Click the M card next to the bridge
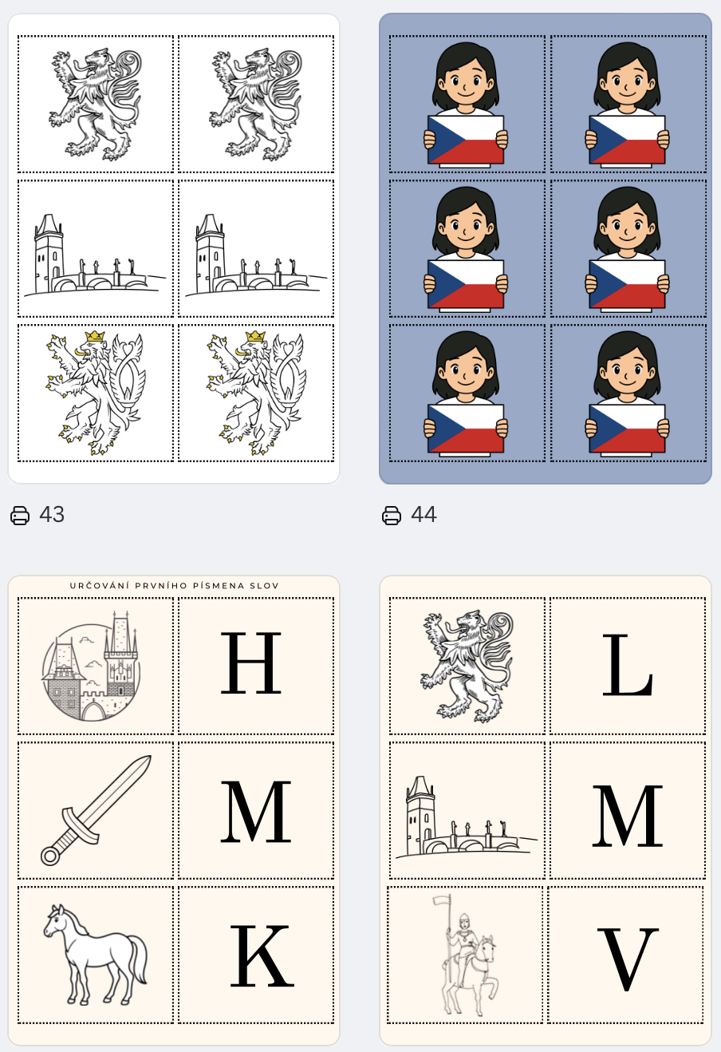Viewport: 721px width, 1052px height. click(628, 810)
